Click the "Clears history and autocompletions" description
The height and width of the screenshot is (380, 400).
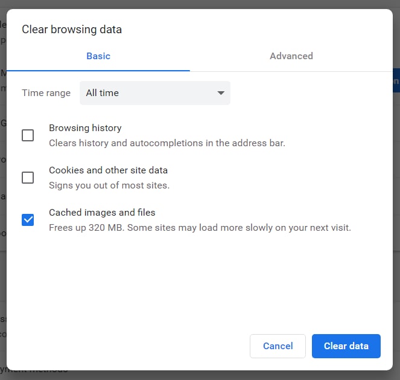coord(167,143)
